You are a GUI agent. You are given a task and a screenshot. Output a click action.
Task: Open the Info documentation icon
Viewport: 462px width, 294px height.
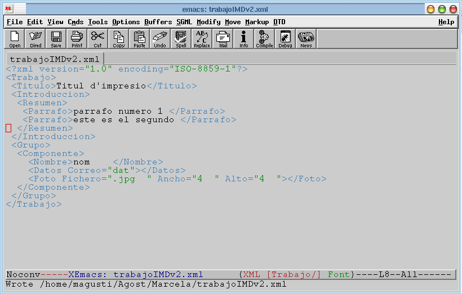click(x=243, y=39)
